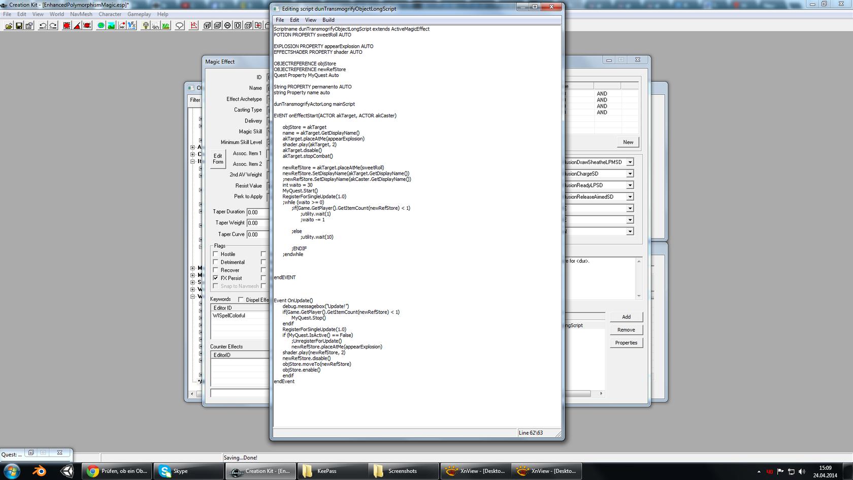
Task: Click the New condition button
Action: [x=628, y=142]
